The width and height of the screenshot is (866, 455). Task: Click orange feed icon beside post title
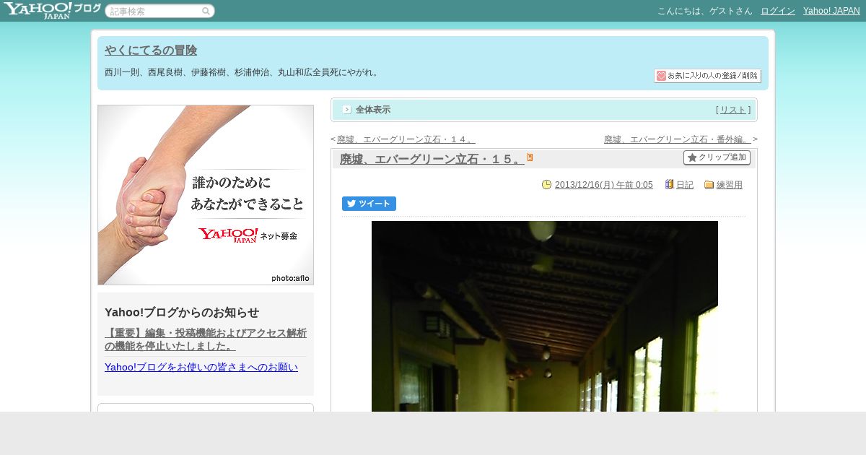(x=530, y=157)
